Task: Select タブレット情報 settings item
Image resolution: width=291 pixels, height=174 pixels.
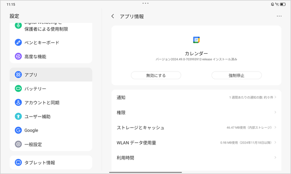Action: (51, 162)
